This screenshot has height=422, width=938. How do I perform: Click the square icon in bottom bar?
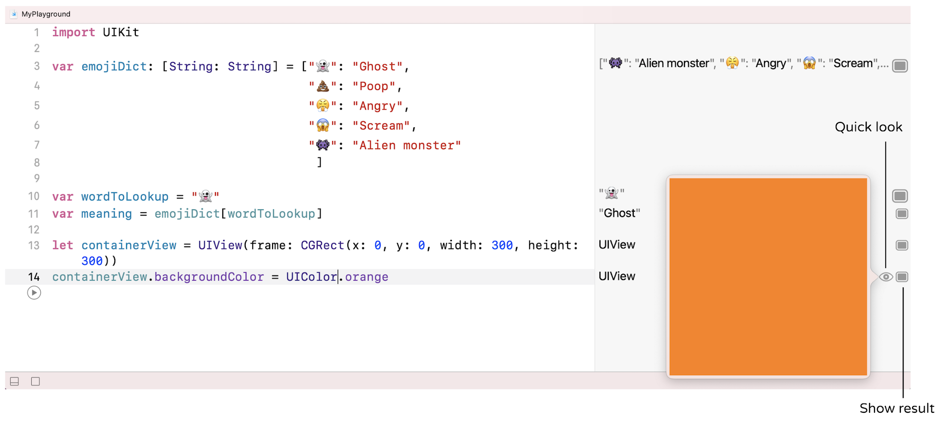point(36,382)
